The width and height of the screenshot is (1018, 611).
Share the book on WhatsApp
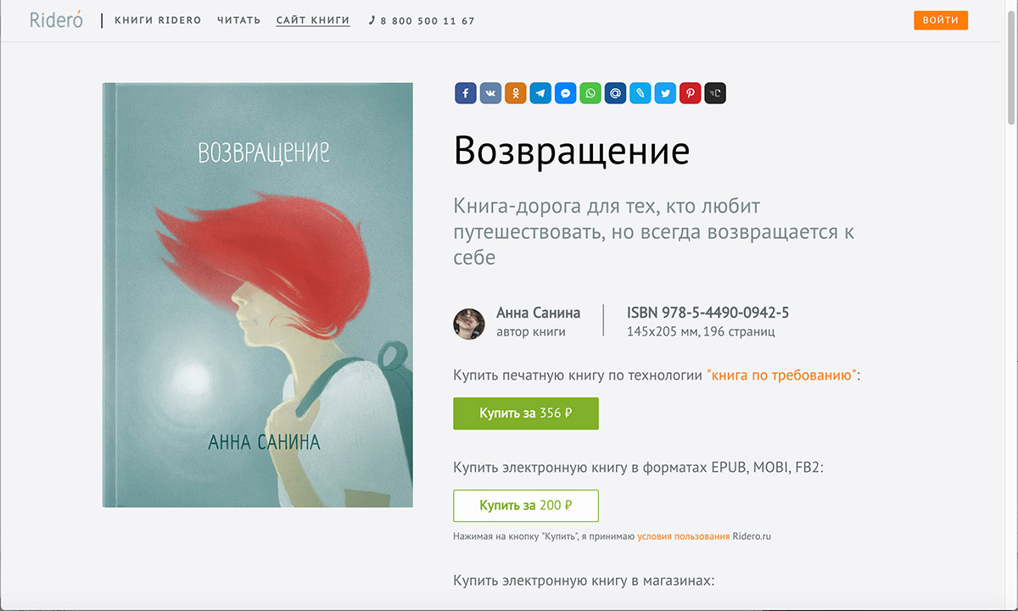click(590, 93)
